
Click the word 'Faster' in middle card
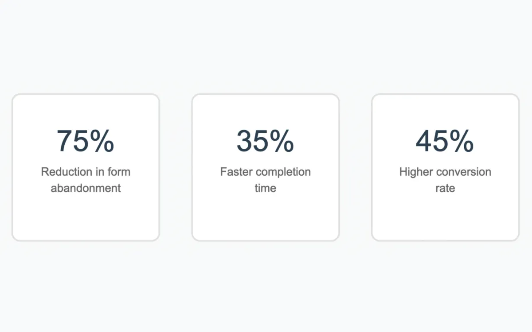pyautogui.click(x=236, y=172)
